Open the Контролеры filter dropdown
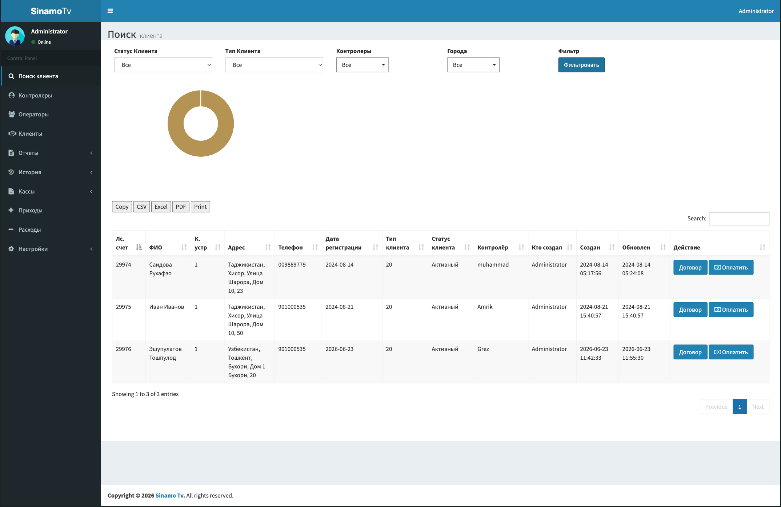 pyautogui.click(x=362, y=65)
